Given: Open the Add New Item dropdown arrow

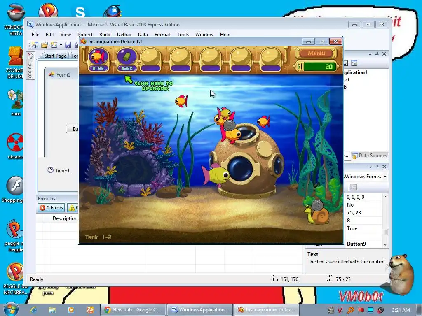Looking at the screenshot, I should tap(61, 45).
